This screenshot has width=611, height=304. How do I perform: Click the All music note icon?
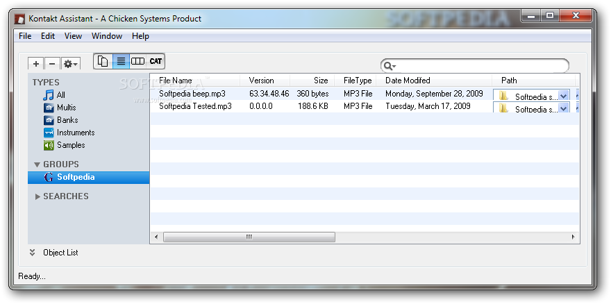[49, 95]
